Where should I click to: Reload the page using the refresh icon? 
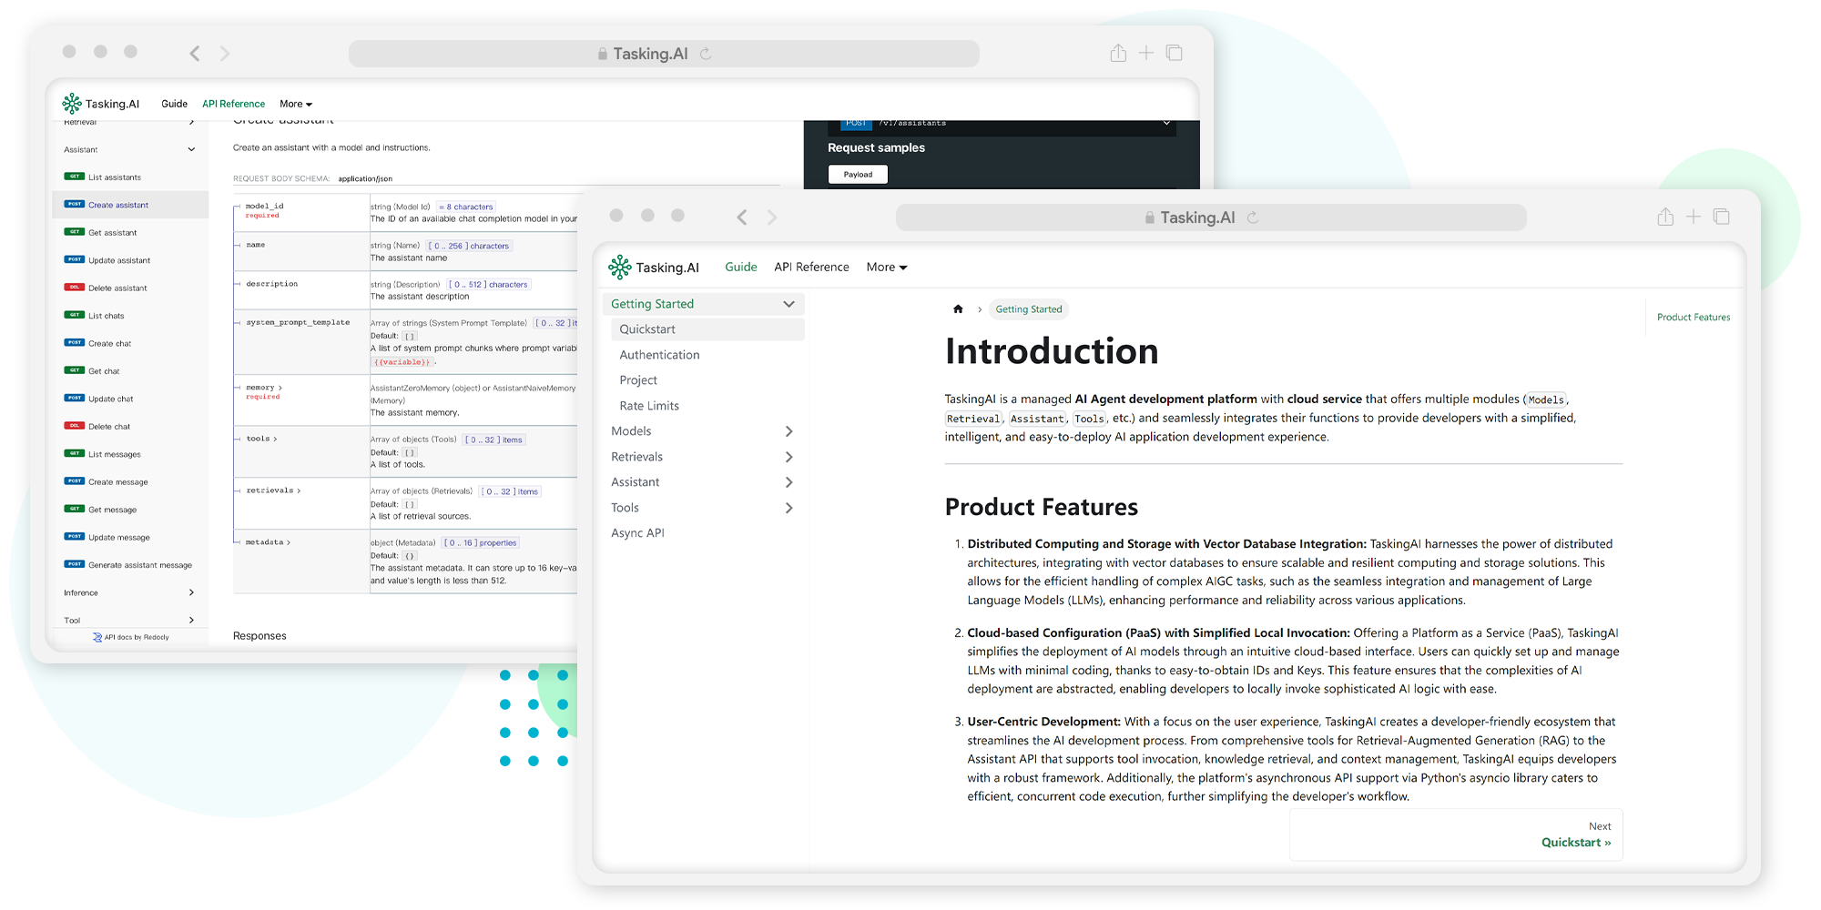(1254, 217)
